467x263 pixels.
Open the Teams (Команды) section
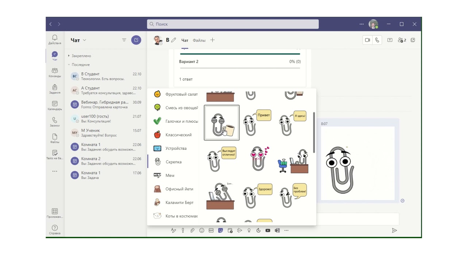[x=55, y=72]
